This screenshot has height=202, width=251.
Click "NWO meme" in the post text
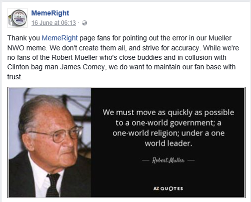pyautogui.click(x=27, y=48)
